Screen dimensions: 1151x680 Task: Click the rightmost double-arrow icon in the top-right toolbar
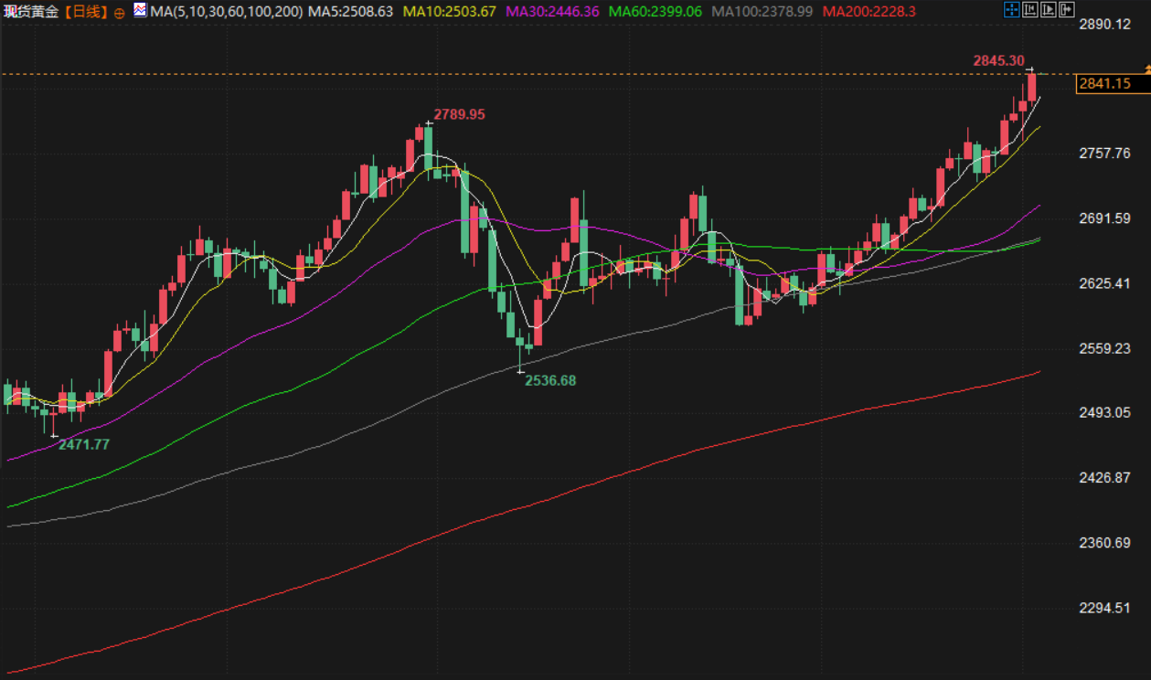point(1066,11)
